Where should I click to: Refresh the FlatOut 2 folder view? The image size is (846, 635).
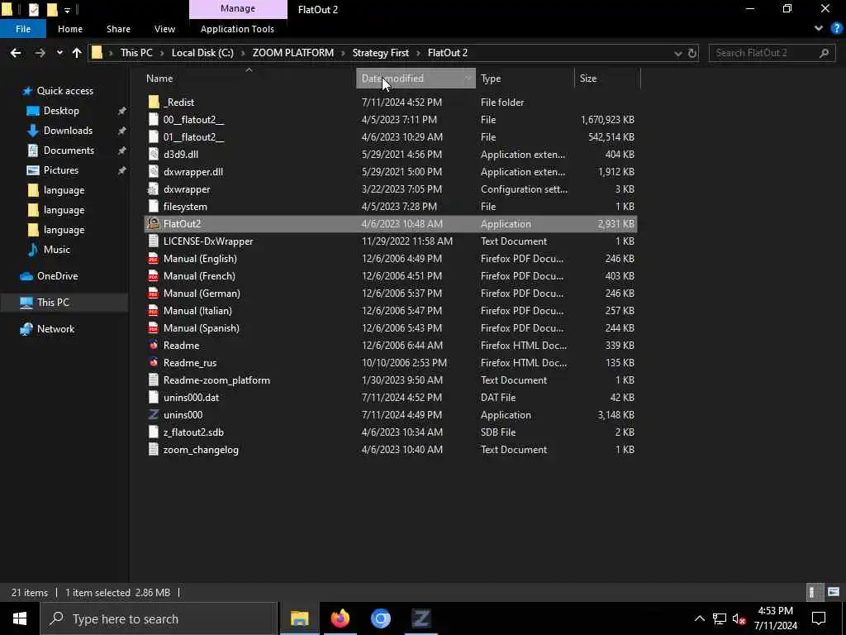tap(692, 53)
